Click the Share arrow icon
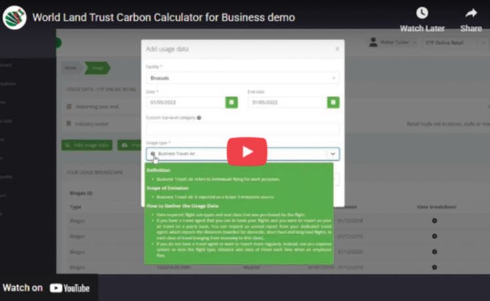 click(x=471, y=13)
